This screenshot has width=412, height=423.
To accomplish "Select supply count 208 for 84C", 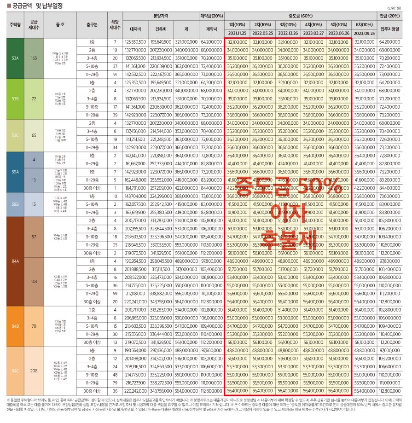I will click(34, 371).
